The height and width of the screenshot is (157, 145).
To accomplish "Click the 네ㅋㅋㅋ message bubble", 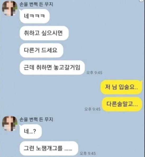I will [34, 16].
